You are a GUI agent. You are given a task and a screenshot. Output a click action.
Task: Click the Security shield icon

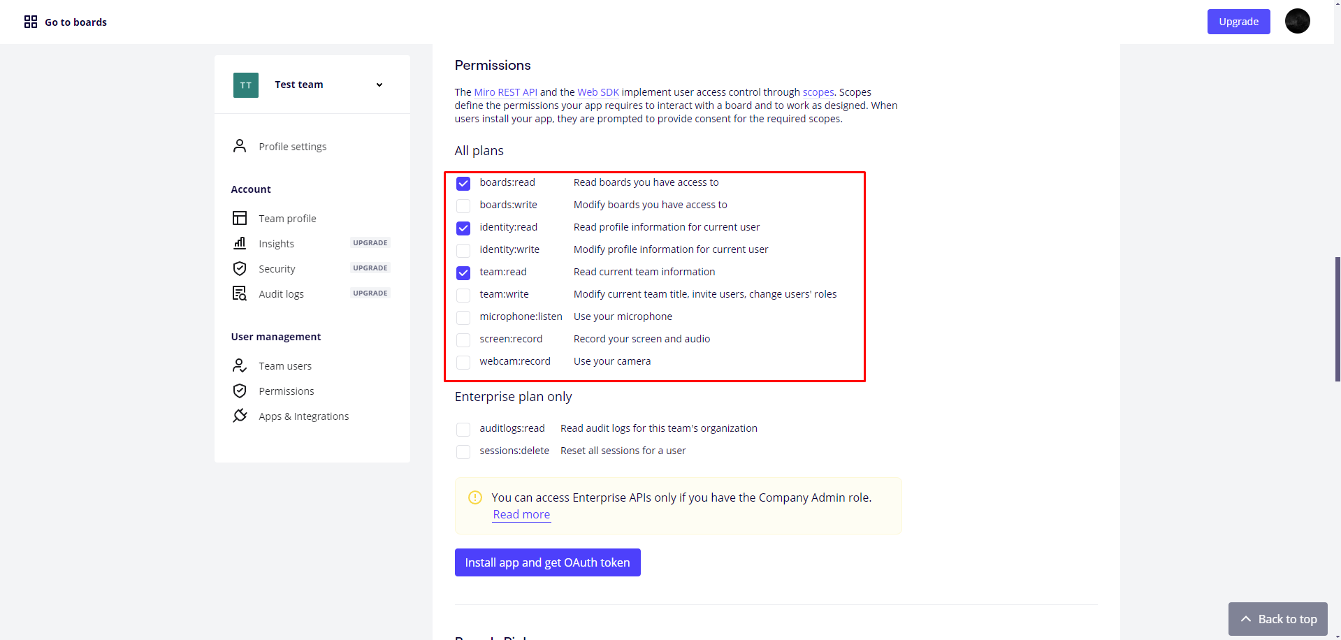point(240,268)
